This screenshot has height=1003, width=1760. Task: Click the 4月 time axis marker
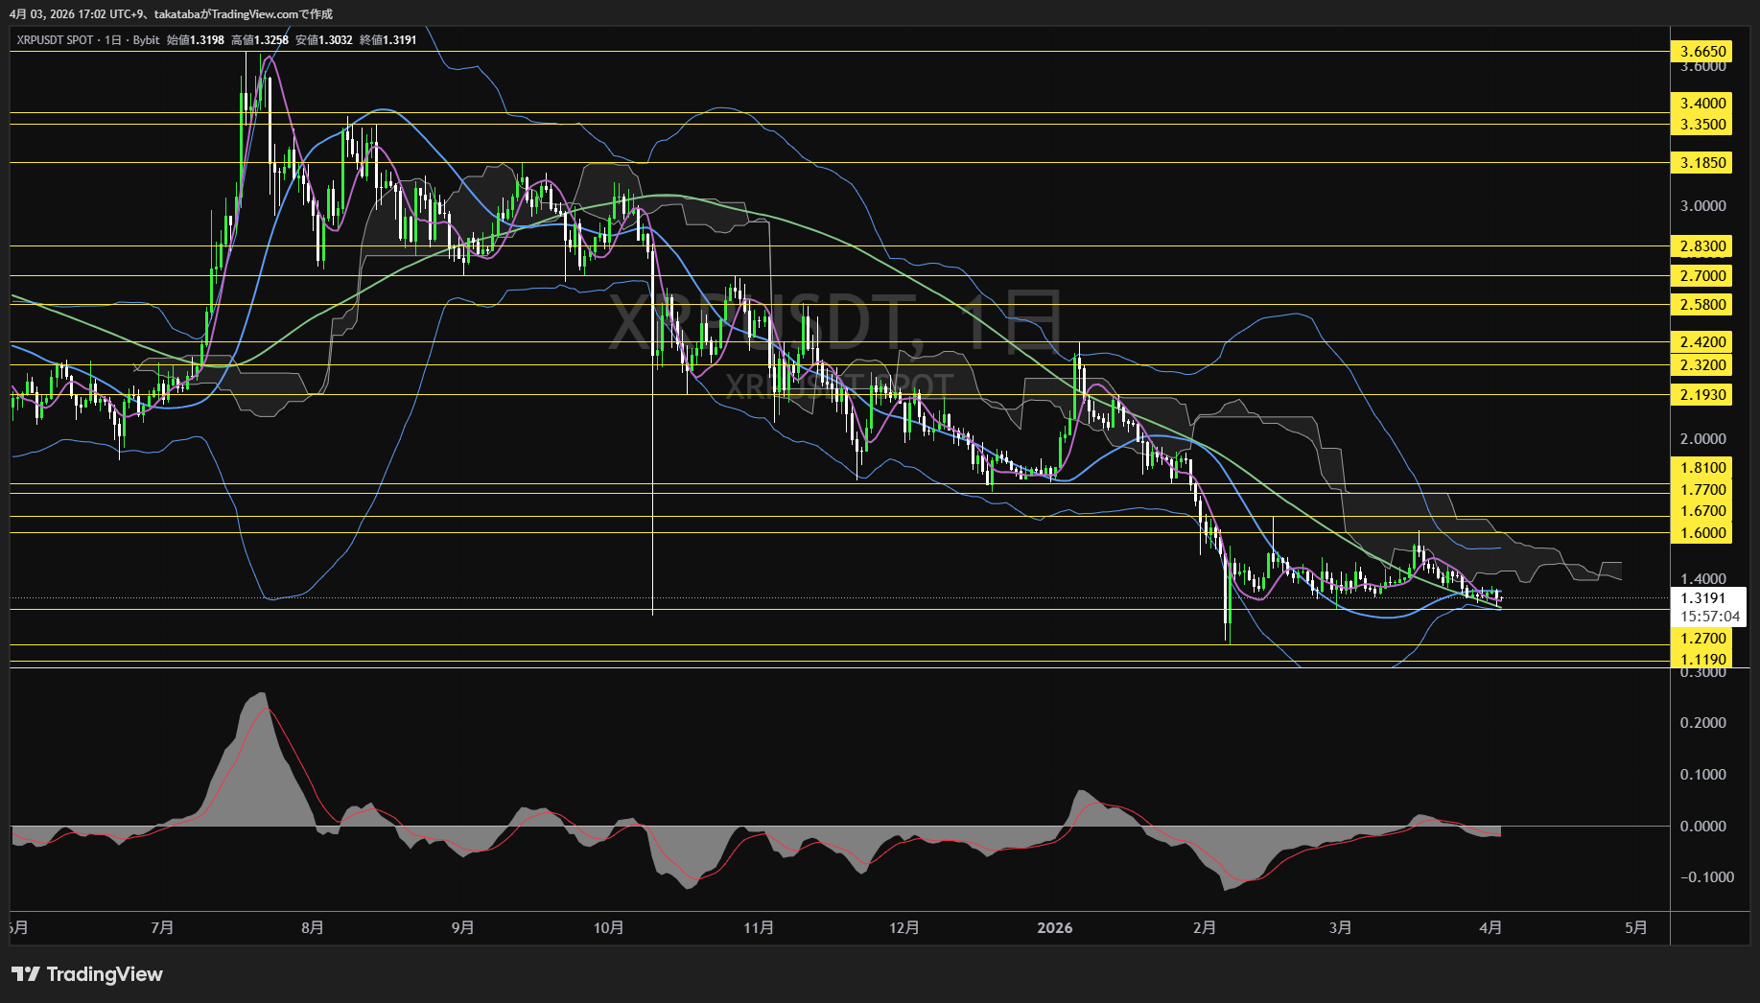coord(1490,927)
